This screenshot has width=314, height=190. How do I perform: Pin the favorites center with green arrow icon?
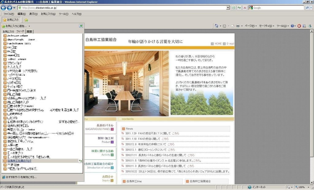click(81, 26)
